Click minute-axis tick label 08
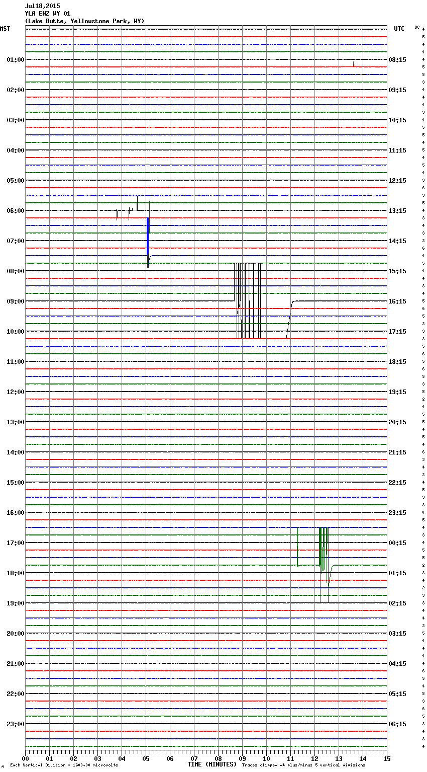 218,758
